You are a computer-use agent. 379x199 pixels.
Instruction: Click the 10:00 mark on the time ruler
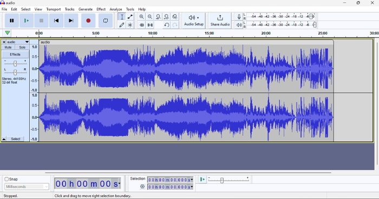(153, 33)
